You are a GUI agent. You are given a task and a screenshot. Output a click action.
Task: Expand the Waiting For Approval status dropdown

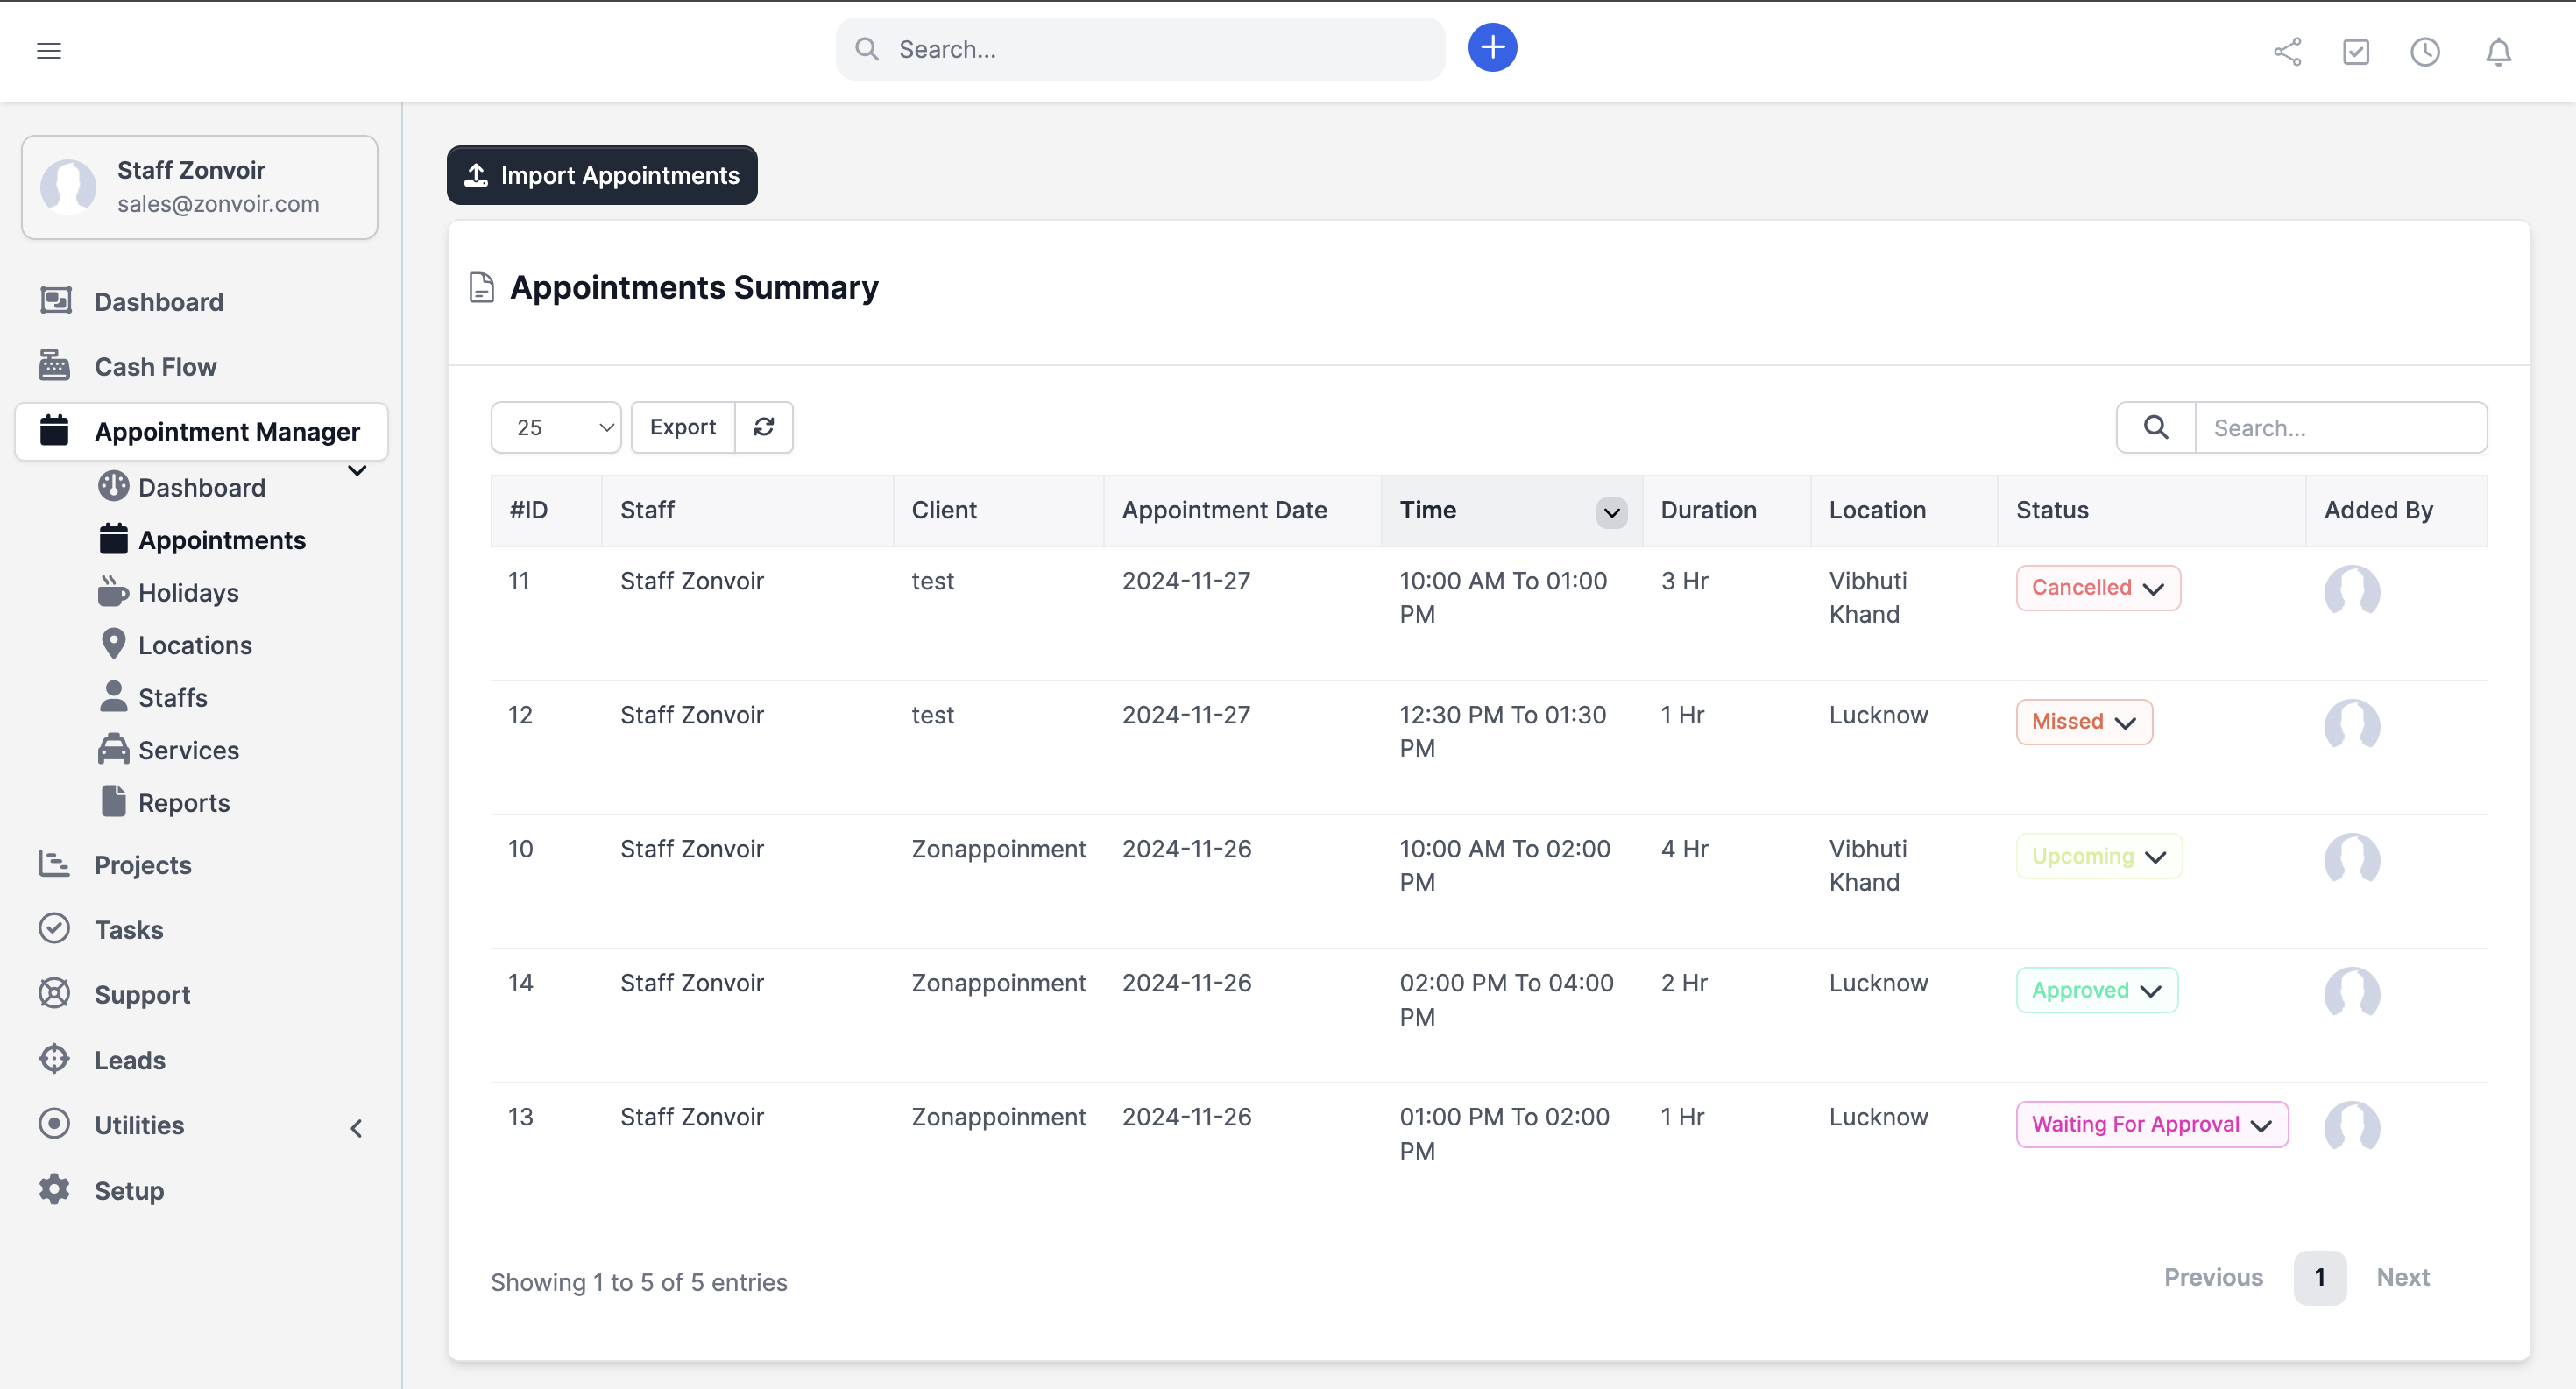pos(2151,1125)
